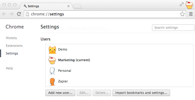Select Settings in the sidebar

coord(12,53)
